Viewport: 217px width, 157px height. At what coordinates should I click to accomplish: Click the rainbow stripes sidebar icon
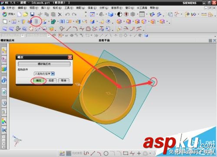[4, 69]
